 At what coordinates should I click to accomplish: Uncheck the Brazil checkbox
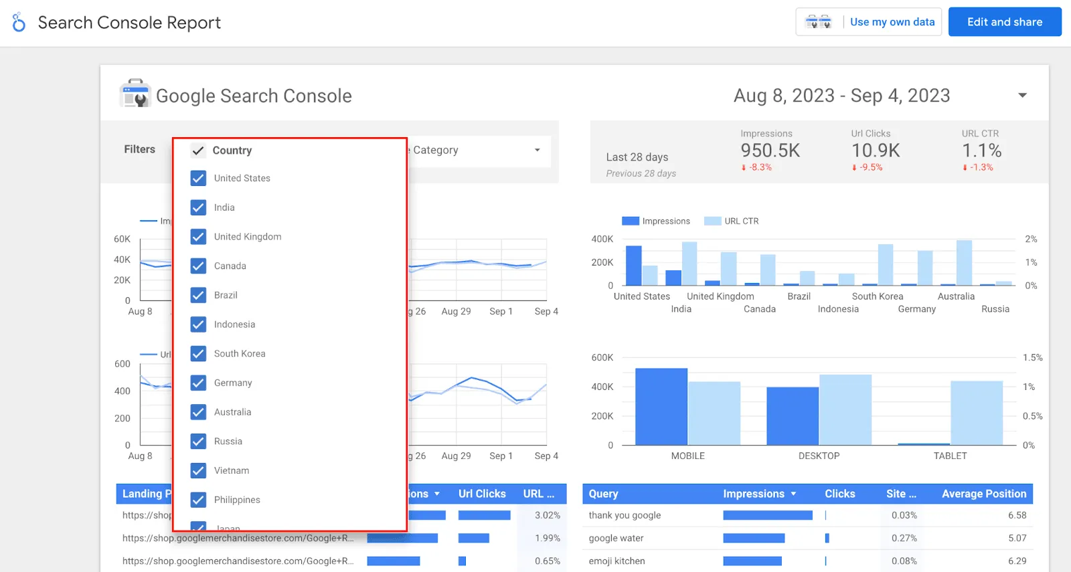[x=198, y=295]
